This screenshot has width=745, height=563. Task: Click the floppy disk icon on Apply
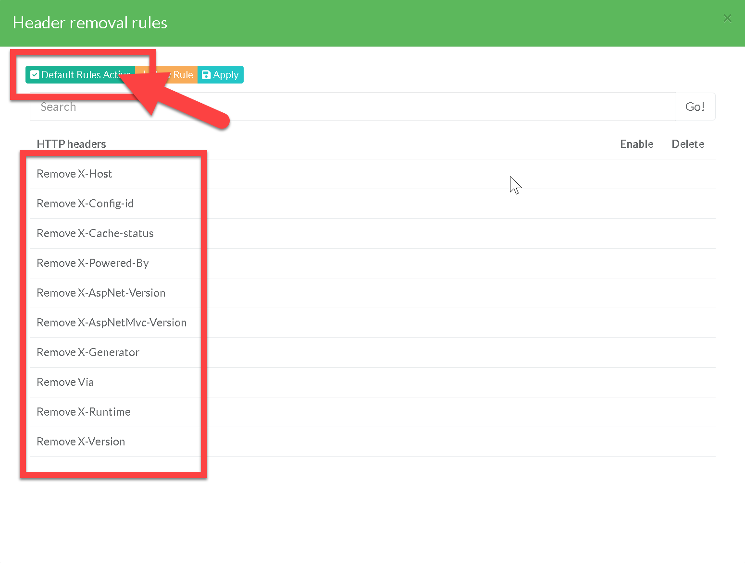click(206, 75)
